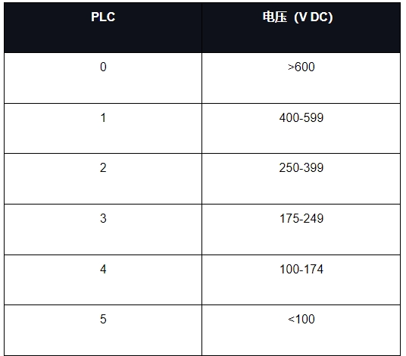Click the number 3 under PLC
This screenshot has height=356, width=406.
103,218
